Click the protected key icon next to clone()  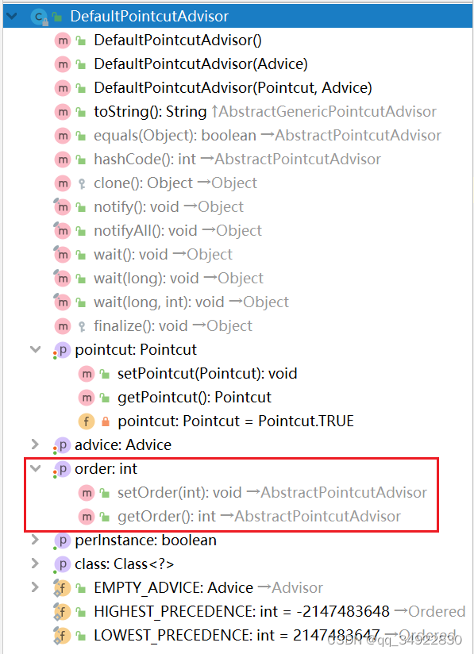[82, 183]
